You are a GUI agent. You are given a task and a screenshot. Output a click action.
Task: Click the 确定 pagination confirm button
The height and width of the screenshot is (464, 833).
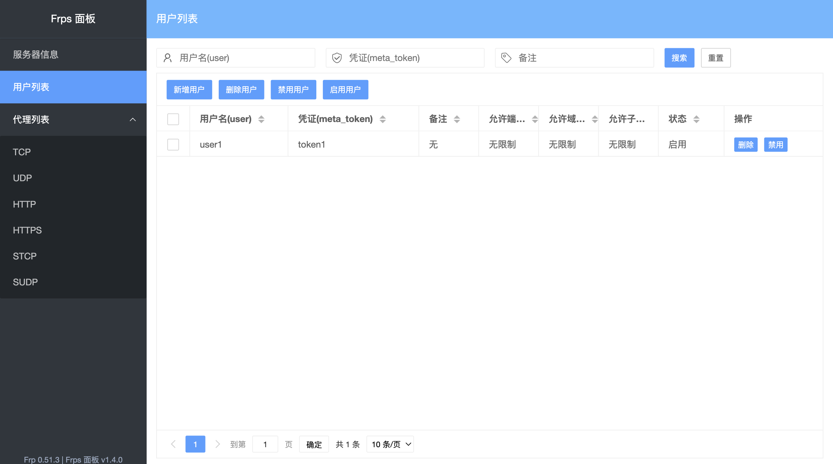pos(313,444)
